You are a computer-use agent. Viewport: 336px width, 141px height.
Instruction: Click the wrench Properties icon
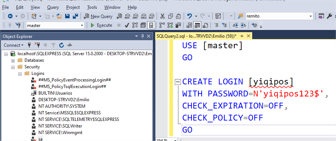tap(329, 16)
